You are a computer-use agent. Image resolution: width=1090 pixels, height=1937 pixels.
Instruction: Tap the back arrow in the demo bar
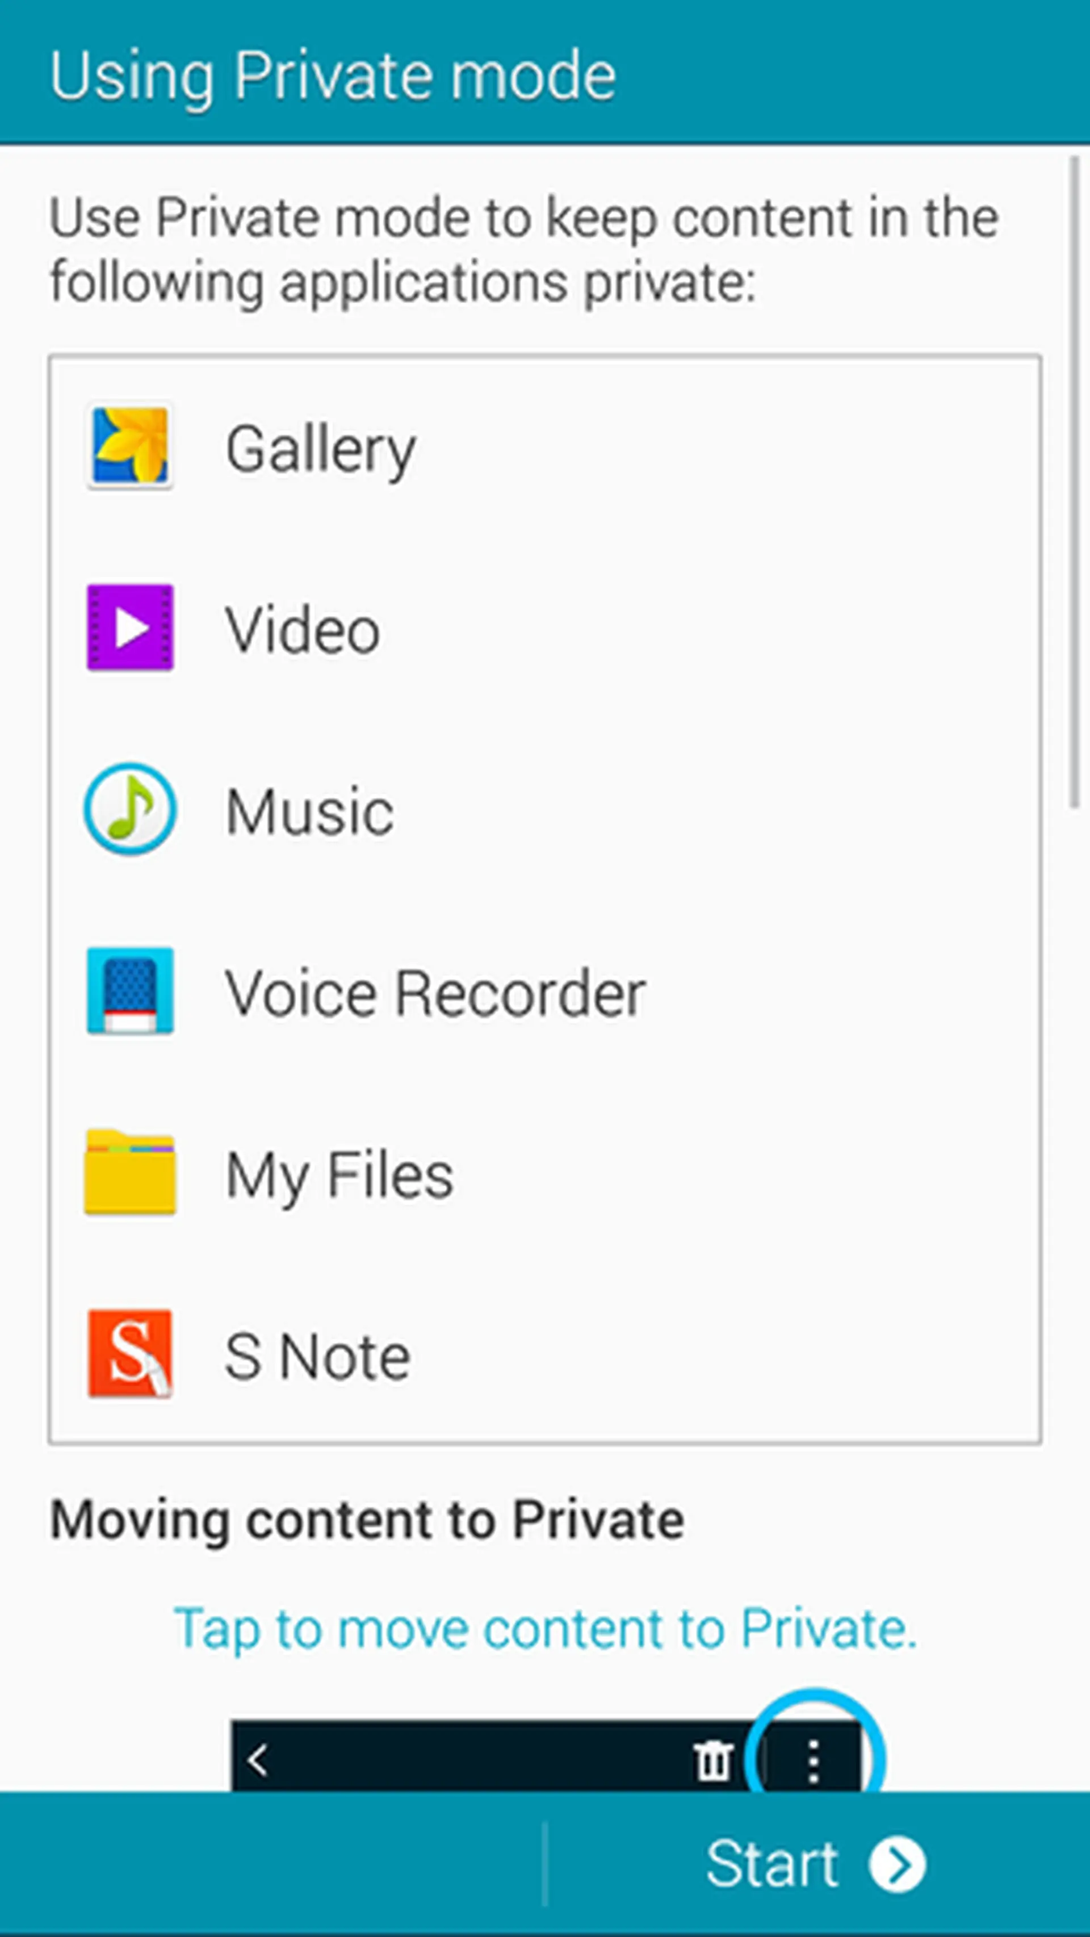[258, 1761]
